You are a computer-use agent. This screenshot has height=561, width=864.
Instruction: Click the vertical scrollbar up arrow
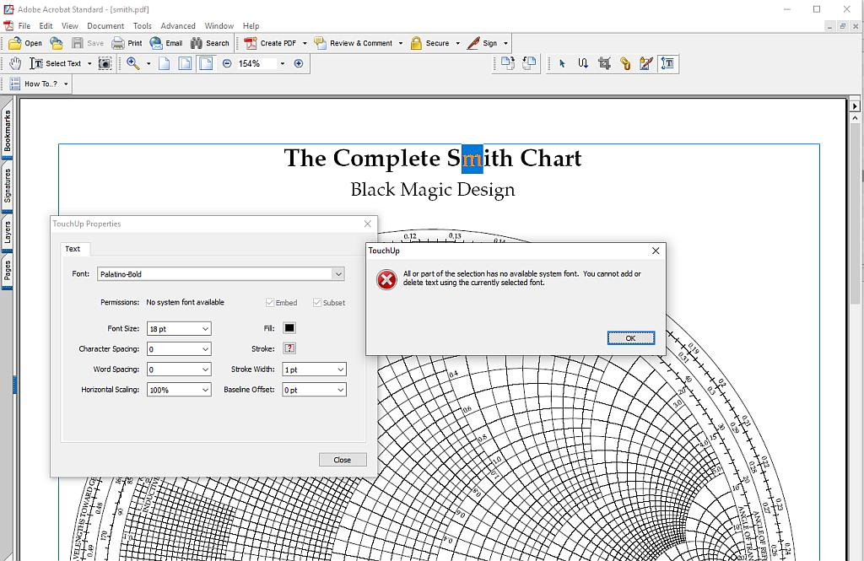(855, 118)
